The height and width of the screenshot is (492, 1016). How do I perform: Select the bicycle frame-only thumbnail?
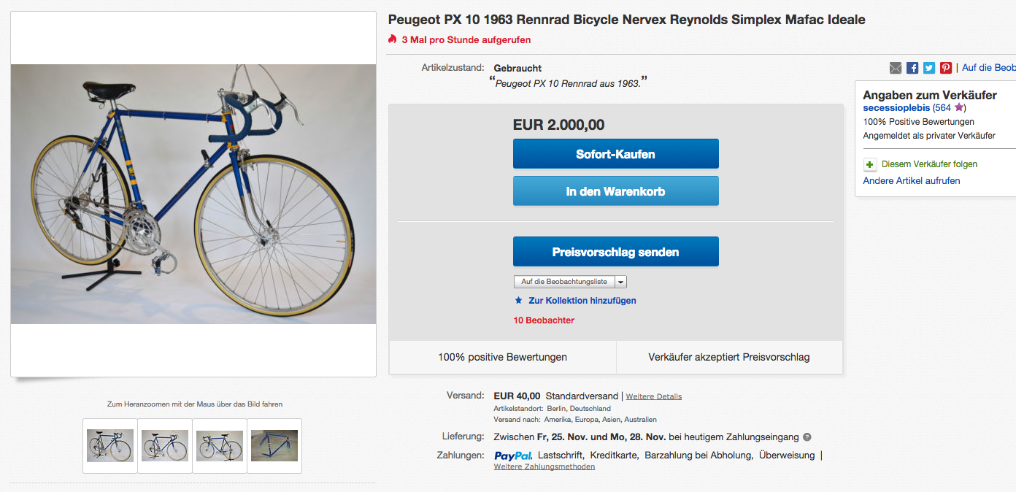point(274,445)
